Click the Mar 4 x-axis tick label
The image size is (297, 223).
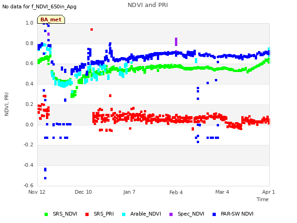(222, 192)
